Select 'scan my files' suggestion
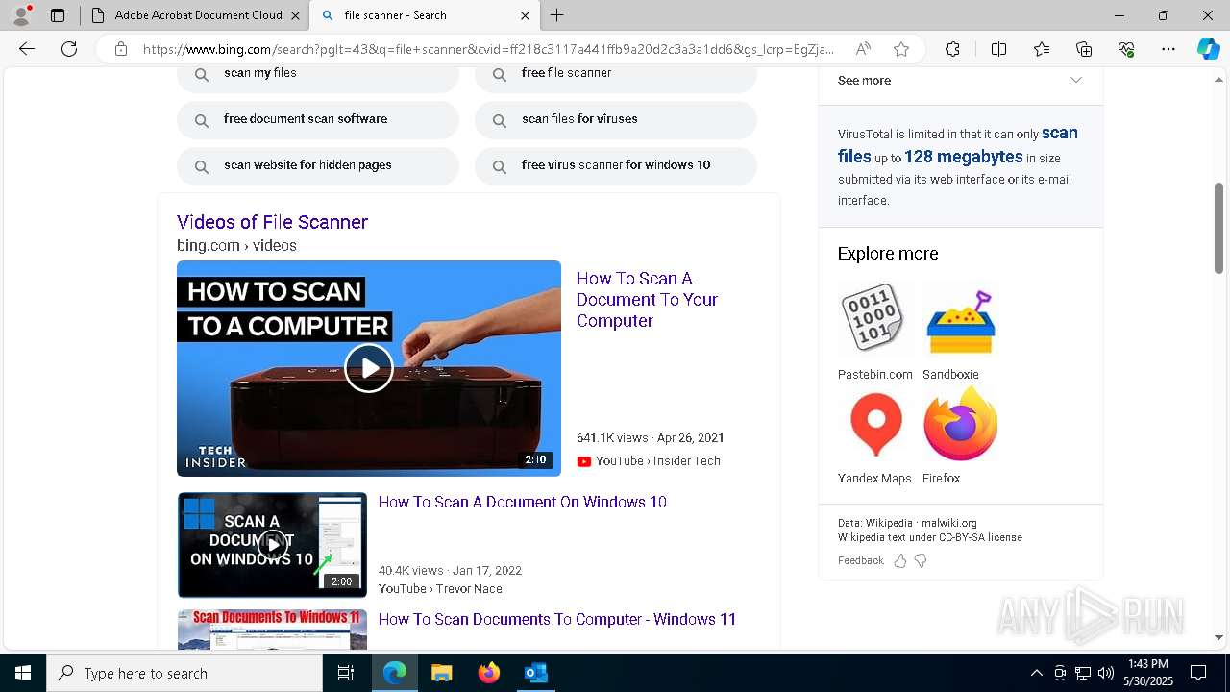Image resolution: width=1230 pixels, height=692 pixels. tap(318, 74)
